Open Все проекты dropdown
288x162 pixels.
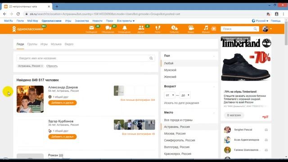pyautogui.click(x=126, y=21)
